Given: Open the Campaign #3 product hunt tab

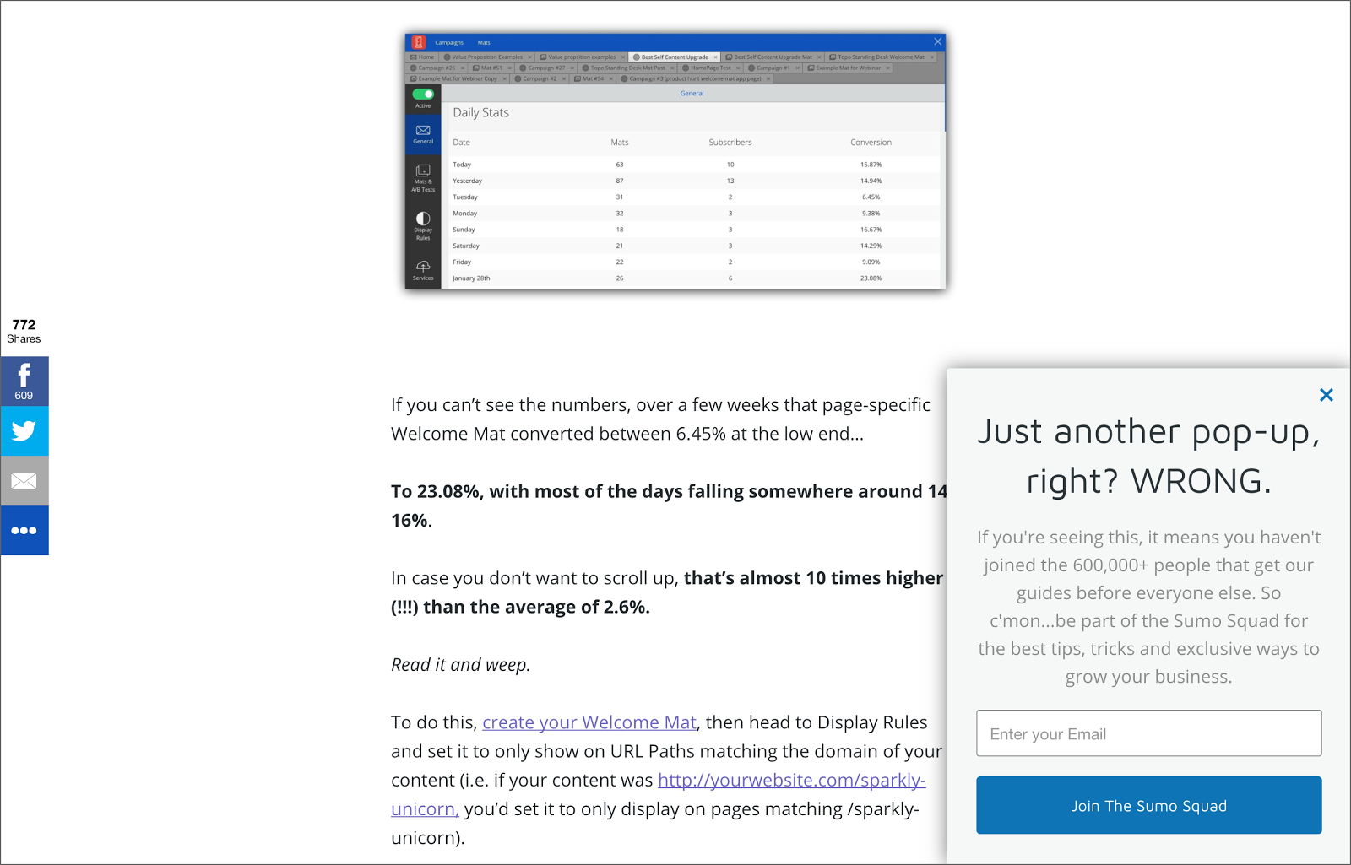Looking at the screenshot, I should [695, 79].
